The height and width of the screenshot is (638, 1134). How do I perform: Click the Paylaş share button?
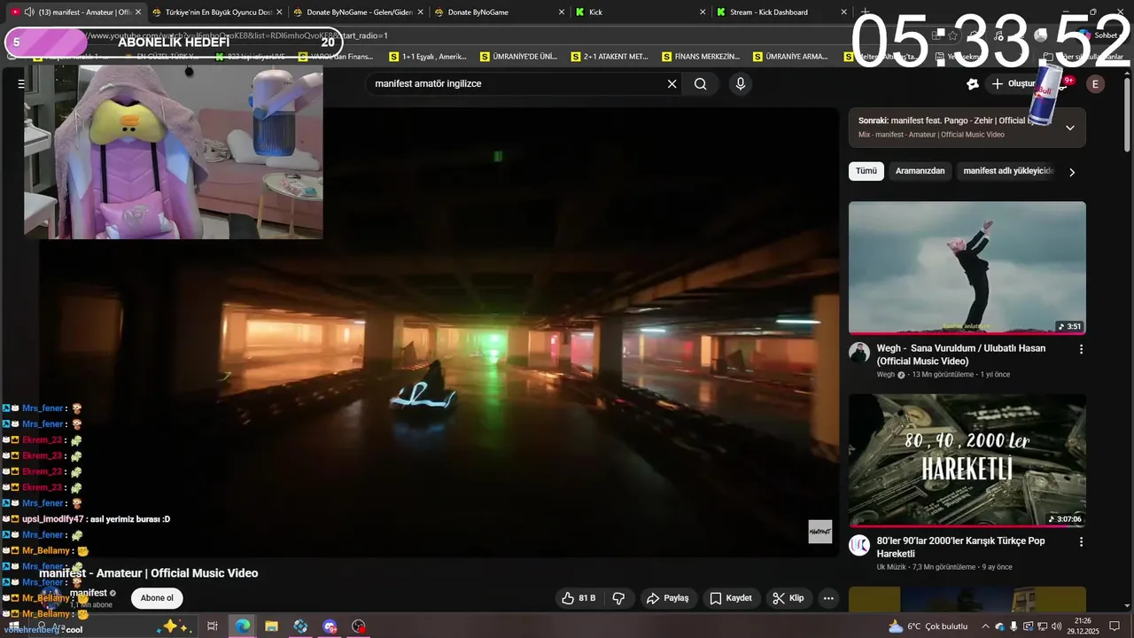pyautogui.click(x=667, y=598)
